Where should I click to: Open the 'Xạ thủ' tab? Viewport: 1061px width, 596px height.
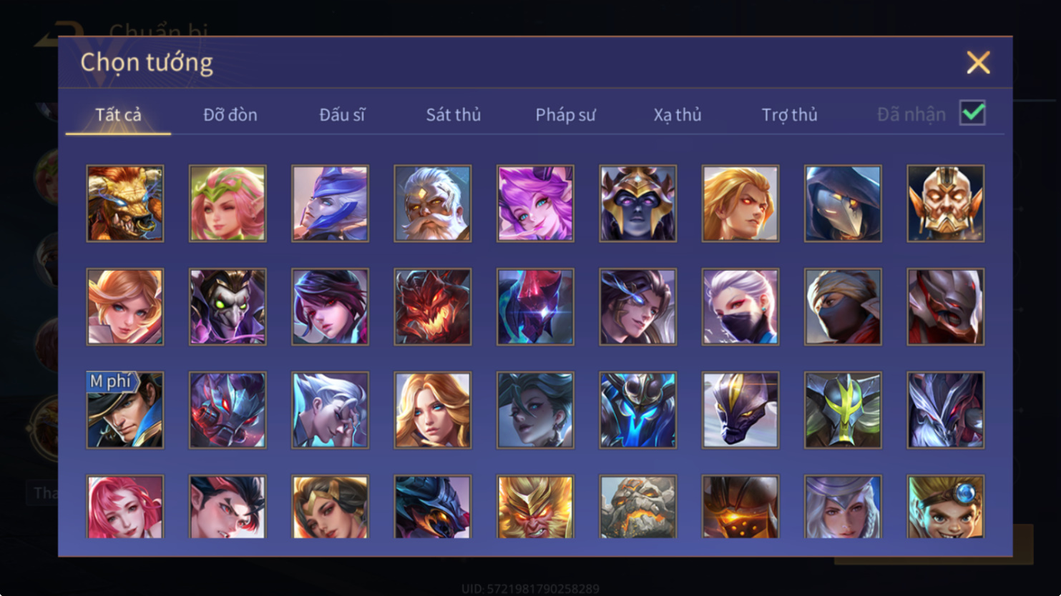678,114
